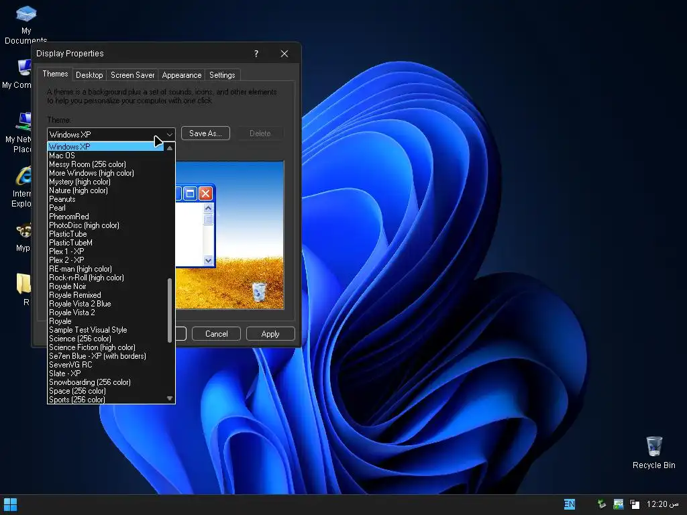The image size is (687, 515).
Task: Select Mystery (high color) theme
Action: click(105, 182)
